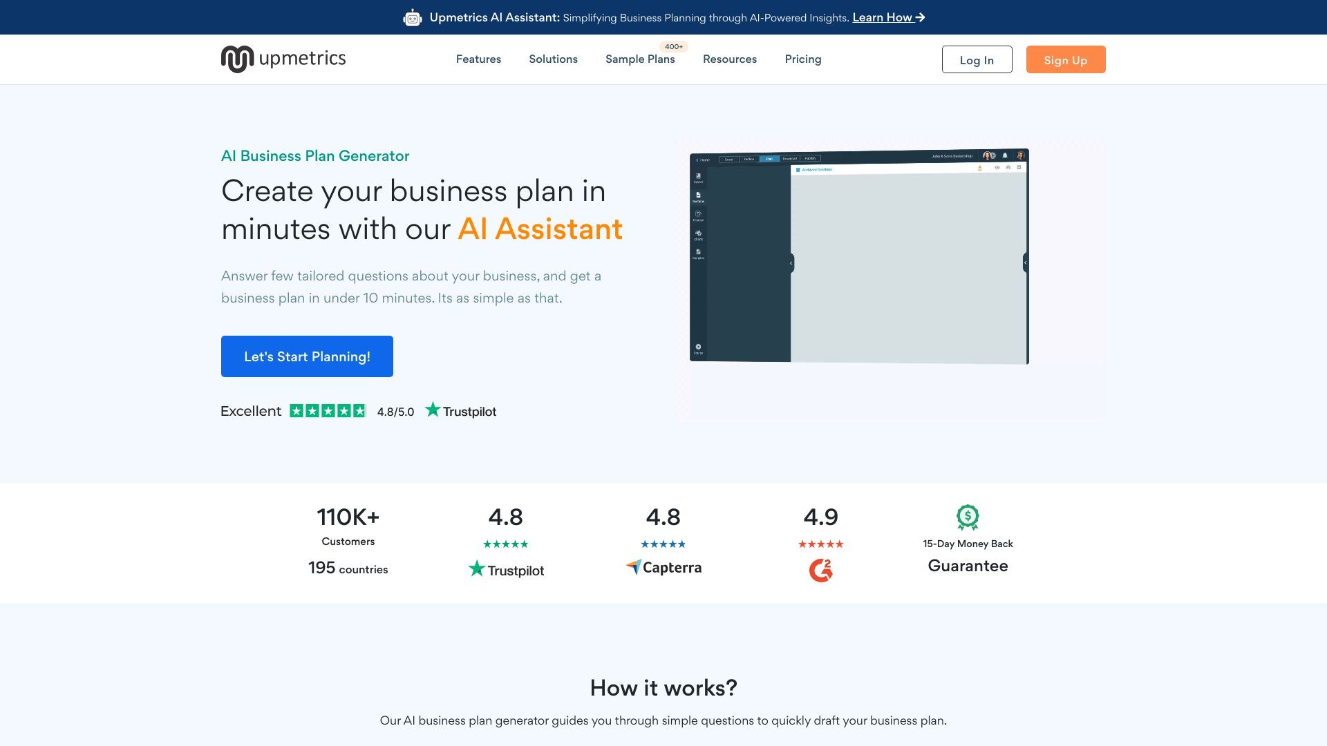Select the Publish tab in the editor
This screenshot has height=746, width=1327.
point(810,158)
